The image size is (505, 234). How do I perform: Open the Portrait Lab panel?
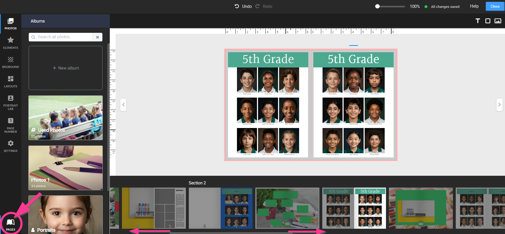pos(11,103)
